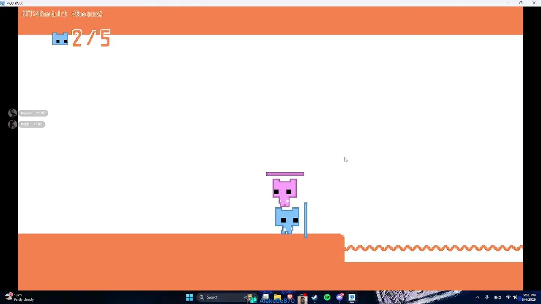The height and width of the screenshot is (304, 541).
Task: Click the upper player name tag
Action: [x=33, y=113]
